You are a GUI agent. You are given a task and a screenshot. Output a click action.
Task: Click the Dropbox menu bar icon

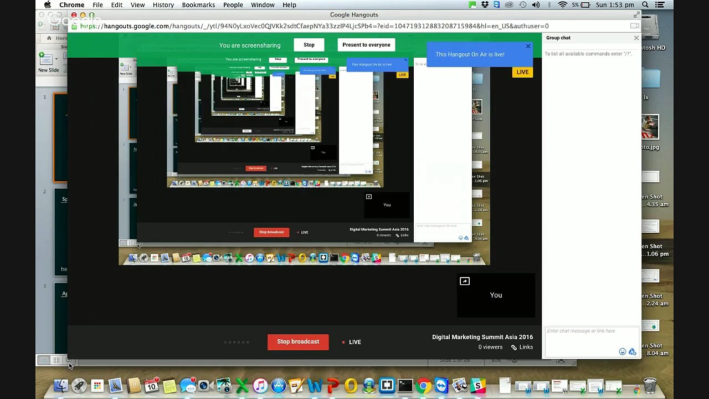point(485,5)
